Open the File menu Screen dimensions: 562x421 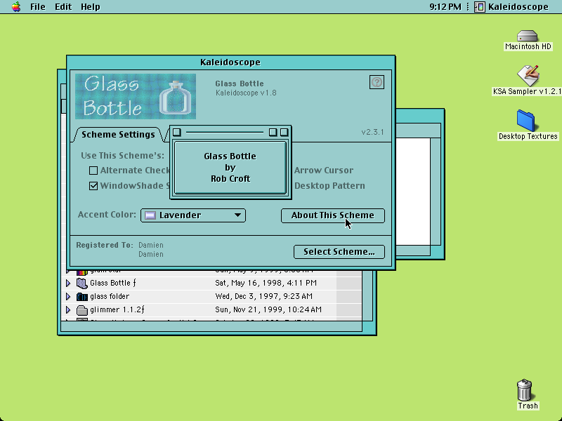coord(38,7)
